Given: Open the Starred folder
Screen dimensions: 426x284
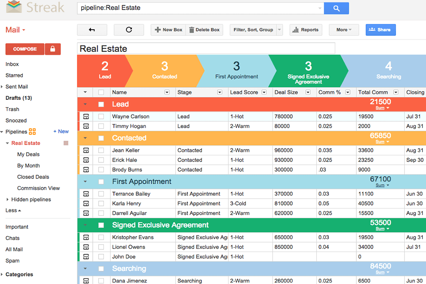Looking at the screenshot, I should 14,75.
